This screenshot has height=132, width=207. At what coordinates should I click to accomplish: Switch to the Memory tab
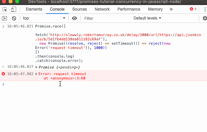click(x=155, y=9)
